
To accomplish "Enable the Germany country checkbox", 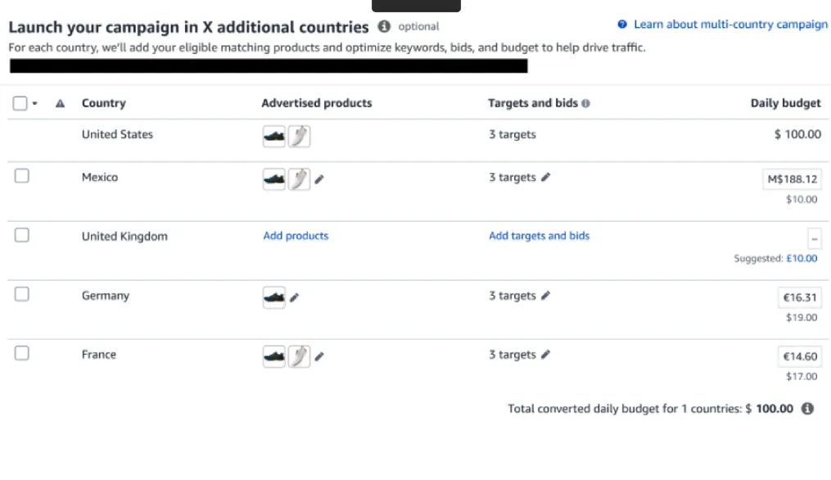I will [x=22, y=294].
